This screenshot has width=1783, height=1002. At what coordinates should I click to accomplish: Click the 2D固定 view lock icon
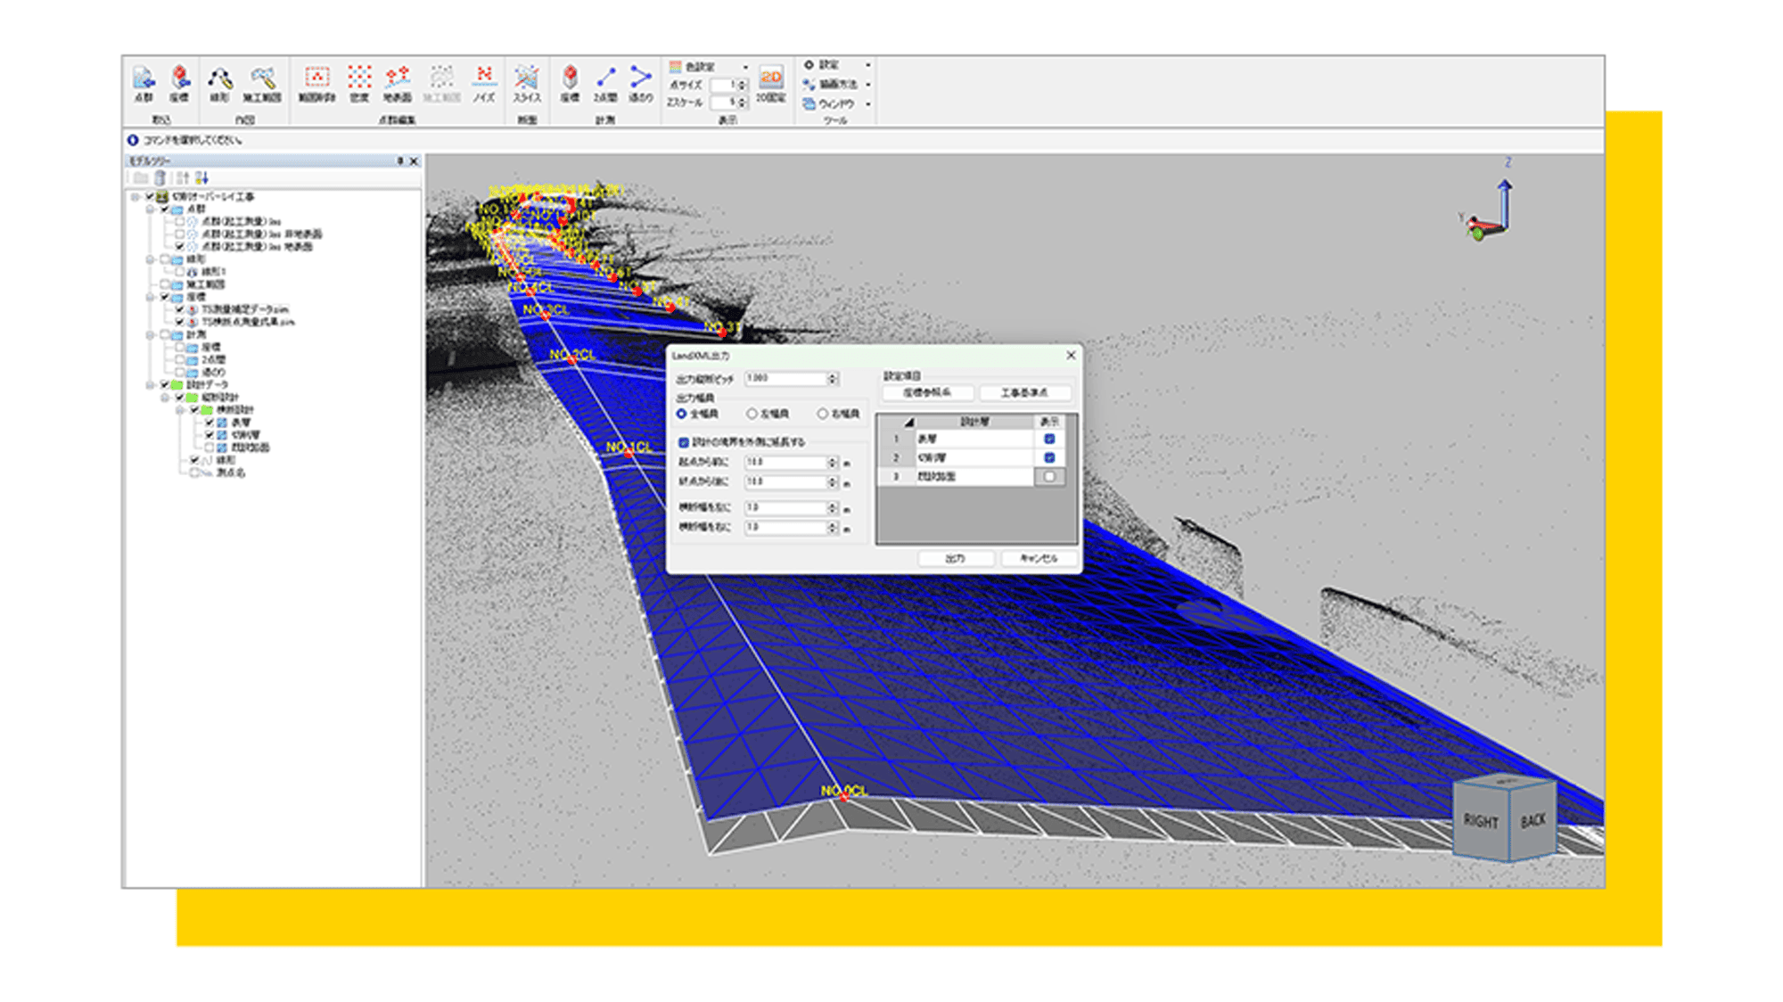click(x=770, y=83)
